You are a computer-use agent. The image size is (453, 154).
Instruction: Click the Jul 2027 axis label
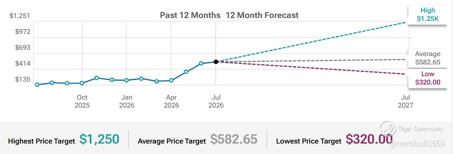coord(405,102)
